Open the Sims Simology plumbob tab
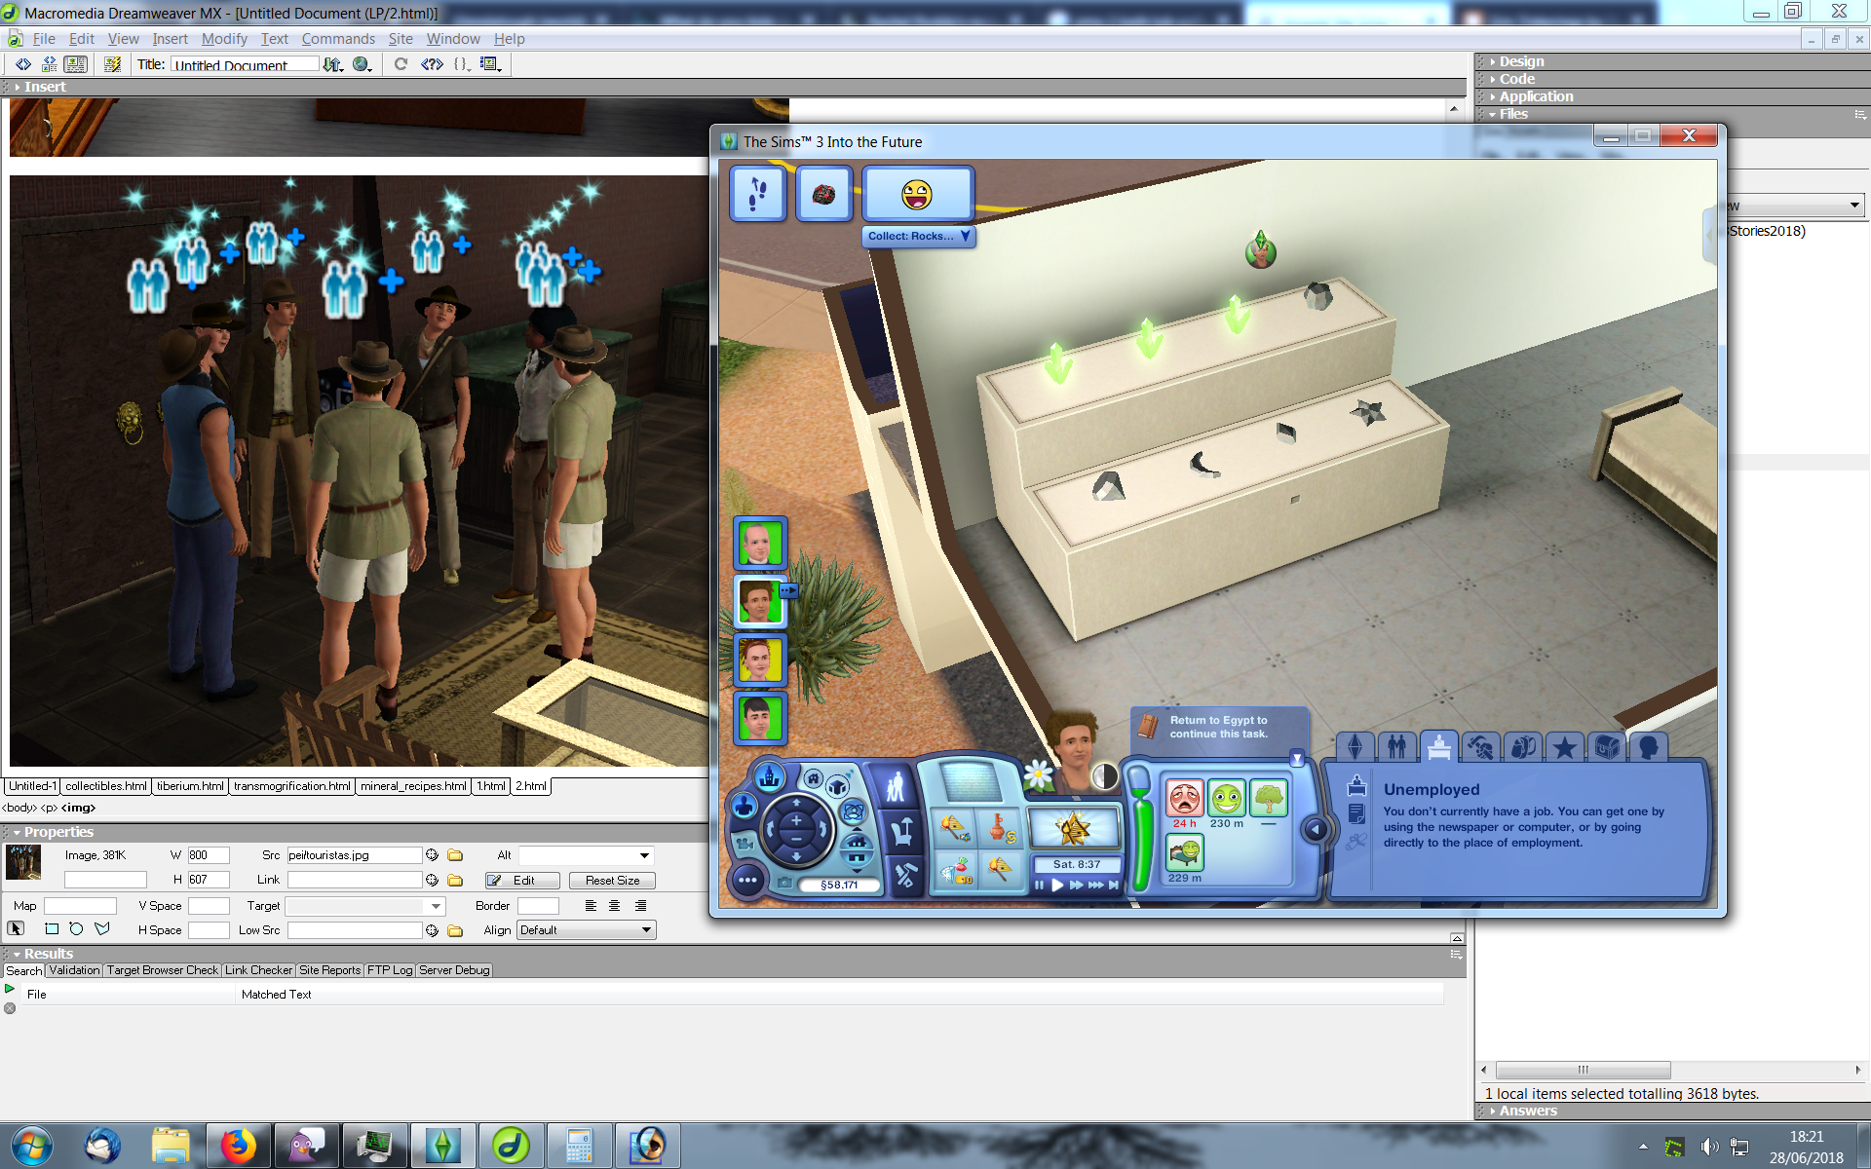 click(1356, 747)
